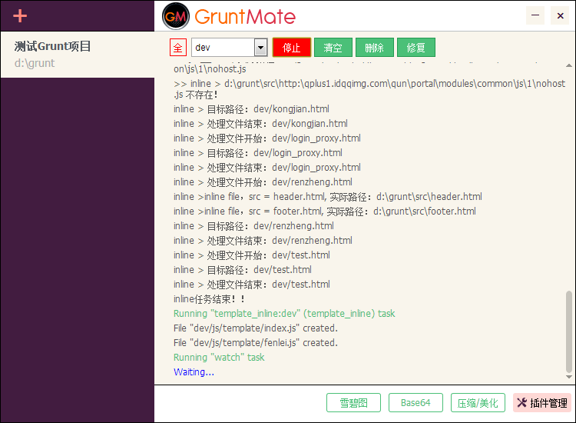
Task: Click the File "dev/js/template/fenlei.js" created line
Action: [255, 343]
